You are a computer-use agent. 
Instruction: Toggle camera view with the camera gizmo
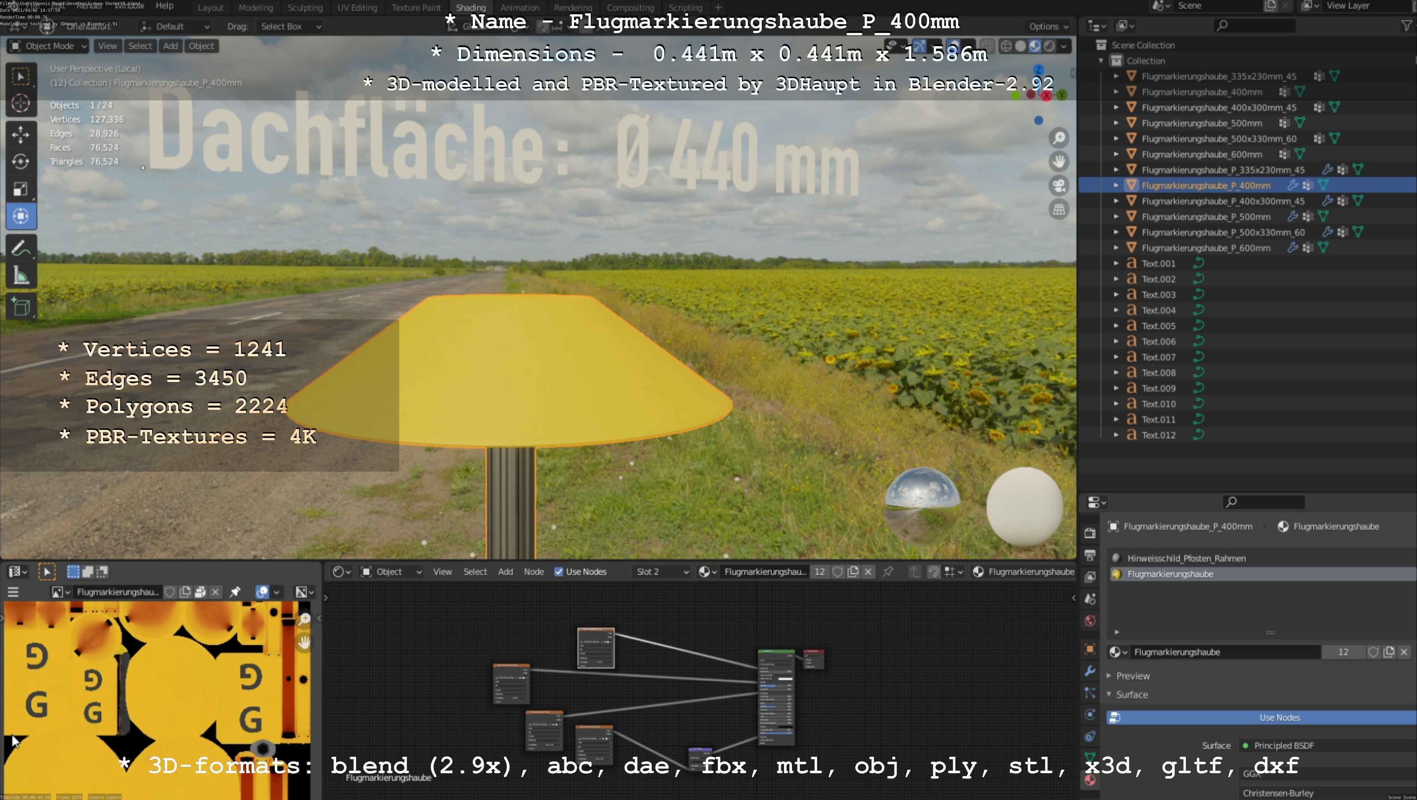[1059, 185]
